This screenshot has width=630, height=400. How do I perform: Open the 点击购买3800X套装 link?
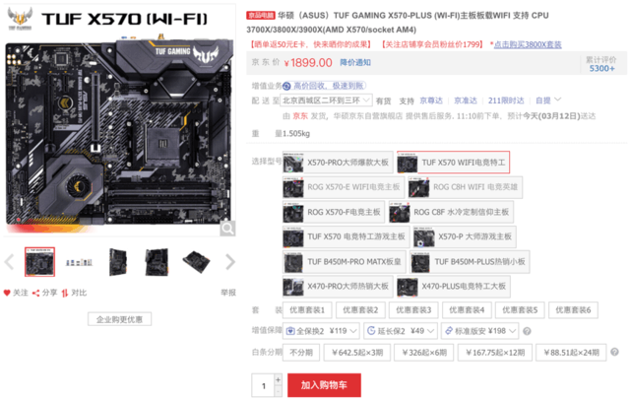[528, 44]
